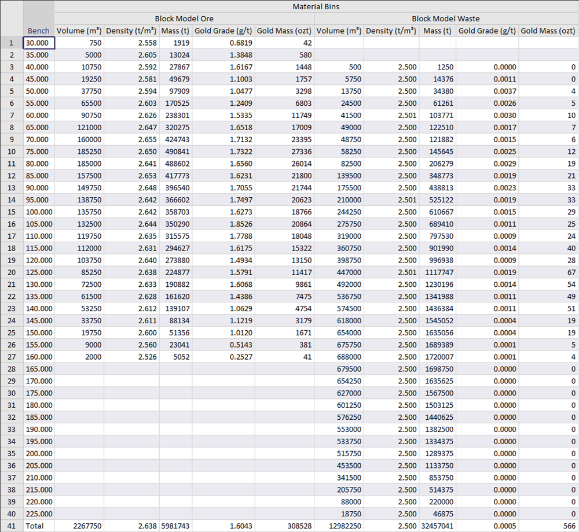Image resolution: width=579 pixels, height=532 pixels.
Task: Click the Bench cell containing 30.000
Action: tap(39, 43)
